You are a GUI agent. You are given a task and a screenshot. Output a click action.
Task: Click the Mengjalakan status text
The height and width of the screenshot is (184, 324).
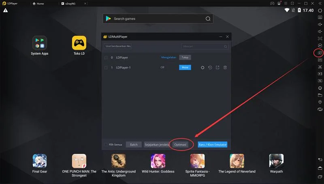168,57
